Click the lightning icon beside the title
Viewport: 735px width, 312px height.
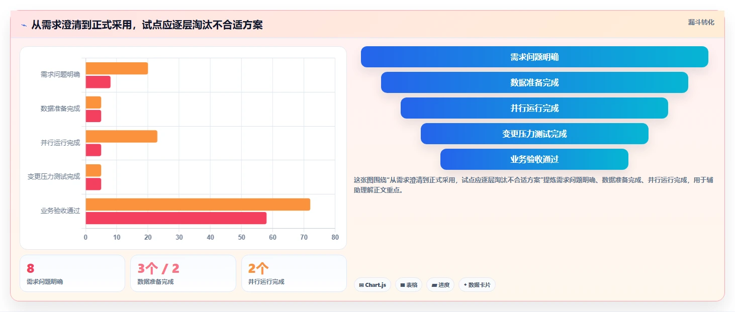[24, 25]
